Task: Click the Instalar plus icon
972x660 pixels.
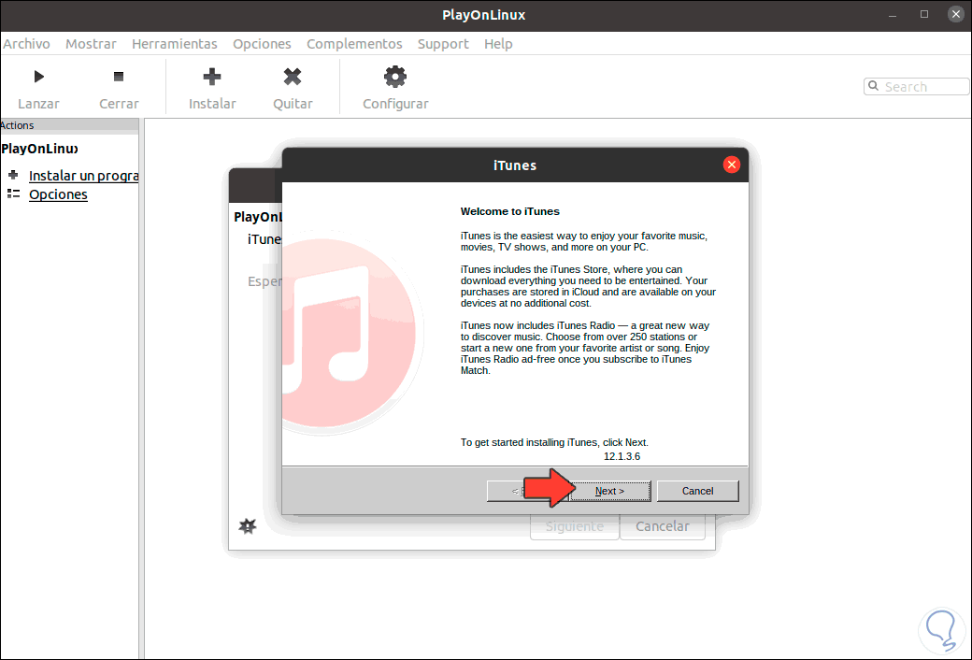Action: (x=212, y=77)
